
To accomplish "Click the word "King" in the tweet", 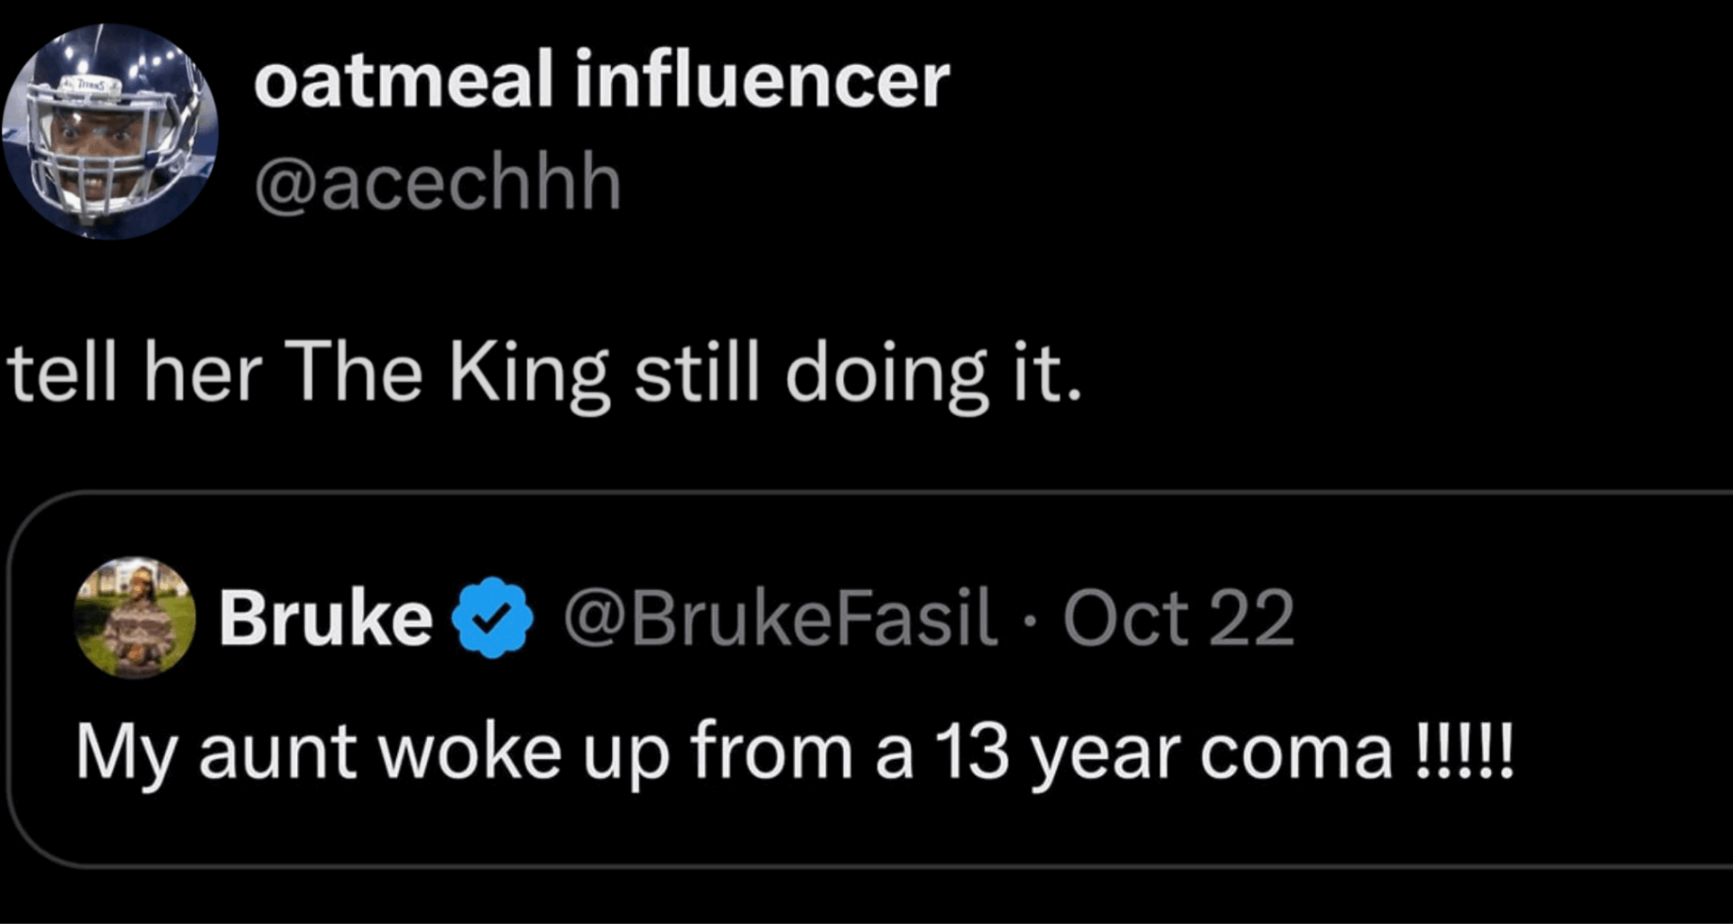I will (529, 373).
